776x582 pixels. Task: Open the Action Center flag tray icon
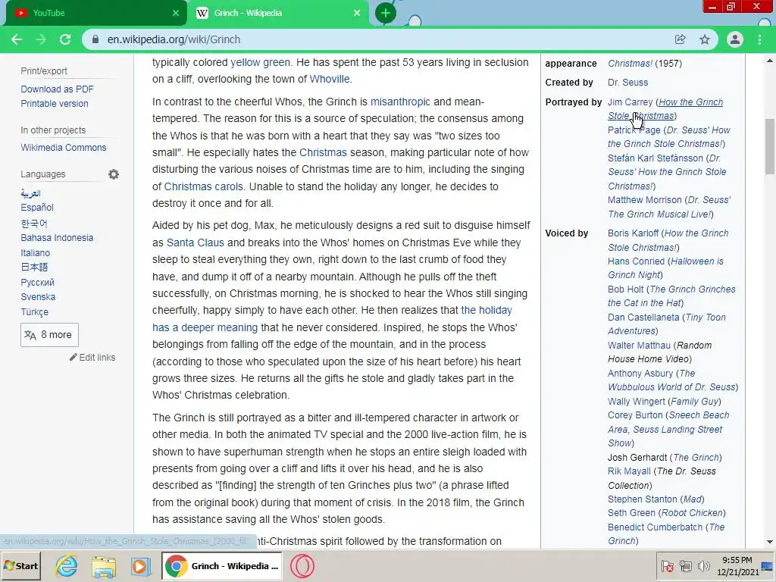(667, 565)
